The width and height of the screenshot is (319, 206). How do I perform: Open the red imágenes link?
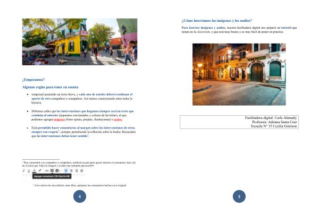coord(59,119)
